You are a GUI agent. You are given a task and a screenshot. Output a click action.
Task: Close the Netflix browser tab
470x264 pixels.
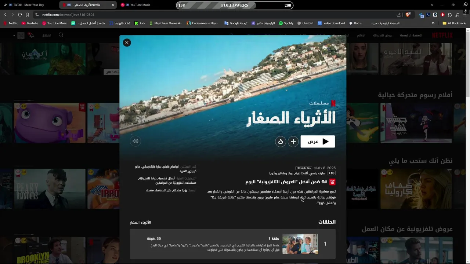(113, 5)
